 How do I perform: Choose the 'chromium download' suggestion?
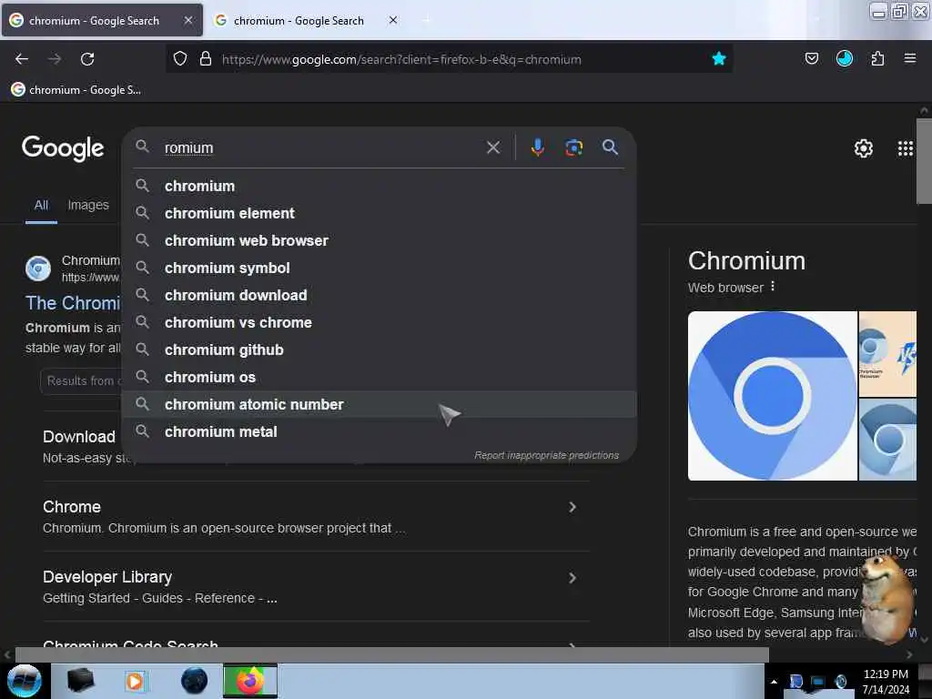(x=380, y=296)
